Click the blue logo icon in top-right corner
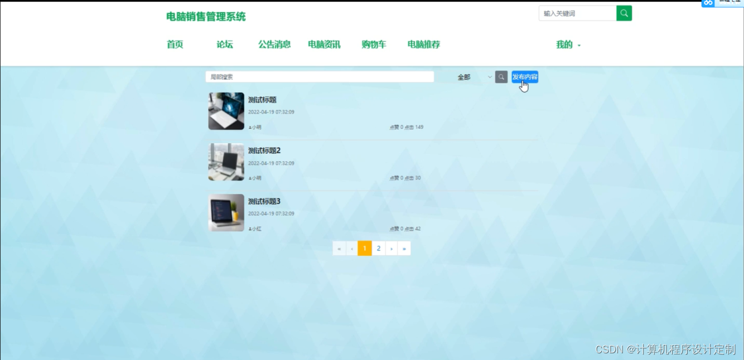The height and width of the screenshot is (360, 744). pyautogui.click(x=707, y=3)
